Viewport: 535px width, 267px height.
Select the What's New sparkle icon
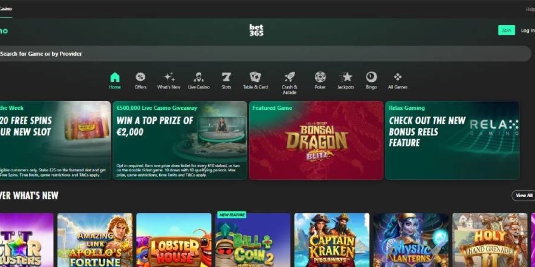[169, 77]
